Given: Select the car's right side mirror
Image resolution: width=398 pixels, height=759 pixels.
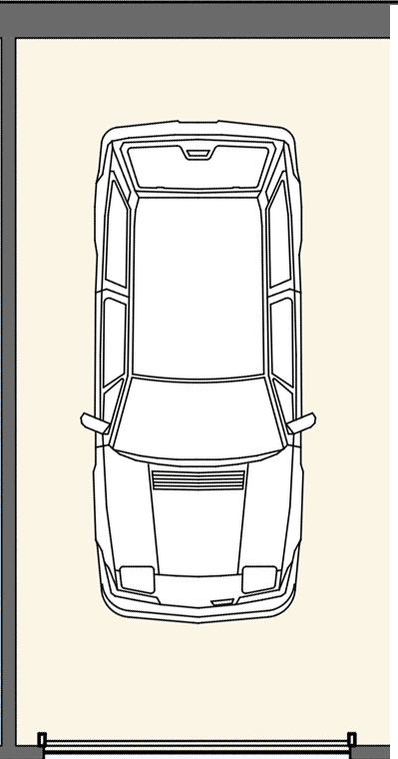Looking at the screenshot, I should (301, 423).
